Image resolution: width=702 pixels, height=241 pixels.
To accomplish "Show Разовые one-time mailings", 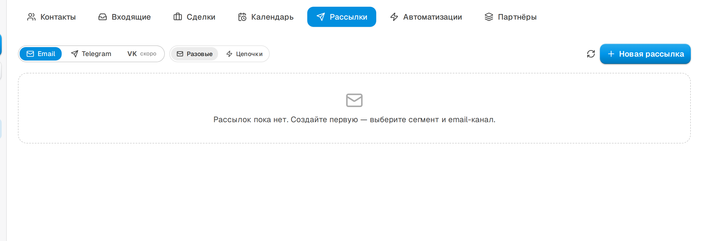I will (x=195, y=54).
